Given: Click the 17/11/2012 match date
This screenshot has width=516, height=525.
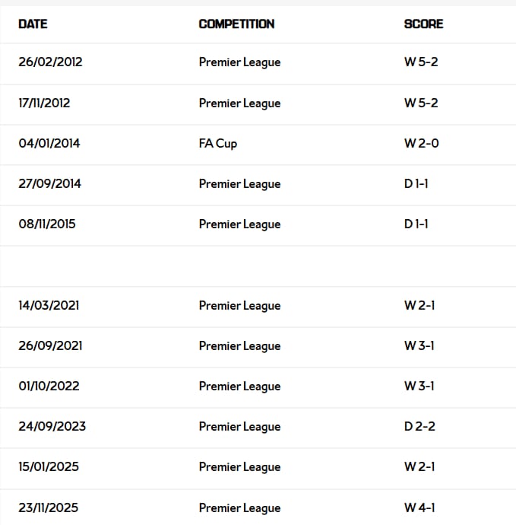Looking at the screenshot, I should coord(44,103).
